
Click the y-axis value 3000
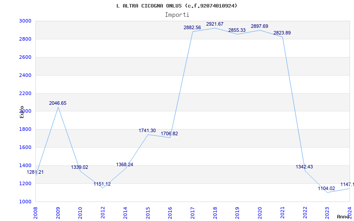[25, 21]
